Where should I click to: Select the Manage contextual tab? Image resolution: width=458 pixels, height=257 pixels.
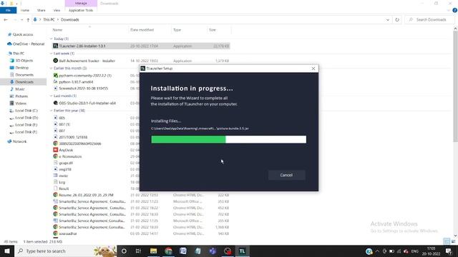tap(81, 3)
